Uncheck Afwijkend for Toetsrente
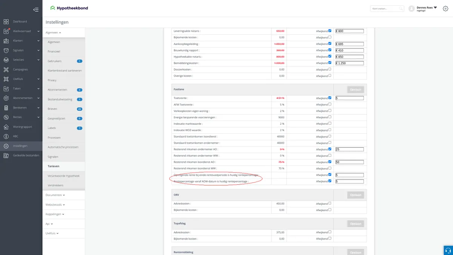 coord(330,98)
